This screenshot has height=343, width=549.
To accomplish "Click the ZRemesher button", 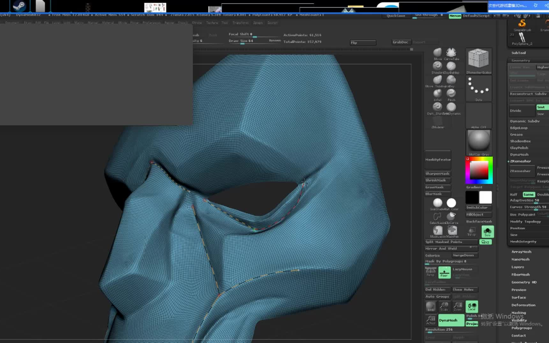I will (522, 171).
